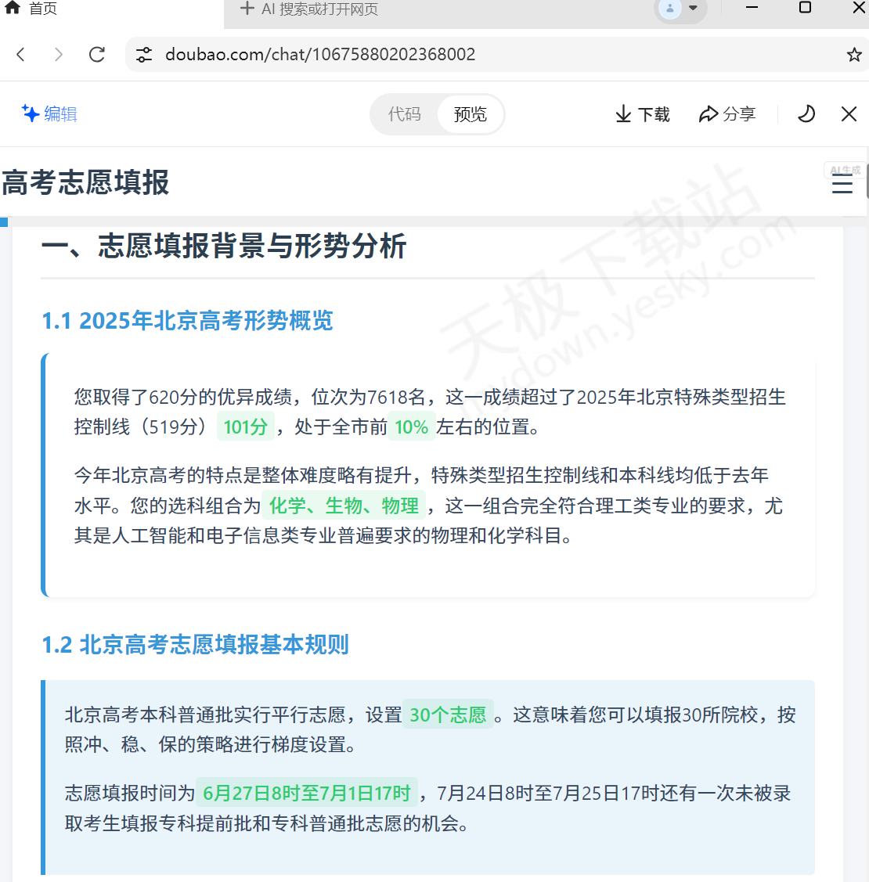Click the 1.2 北京高考志愿填报基本规则 heading
The height and width of the screenshot is (882, 869).
click(x=195, y=645)
